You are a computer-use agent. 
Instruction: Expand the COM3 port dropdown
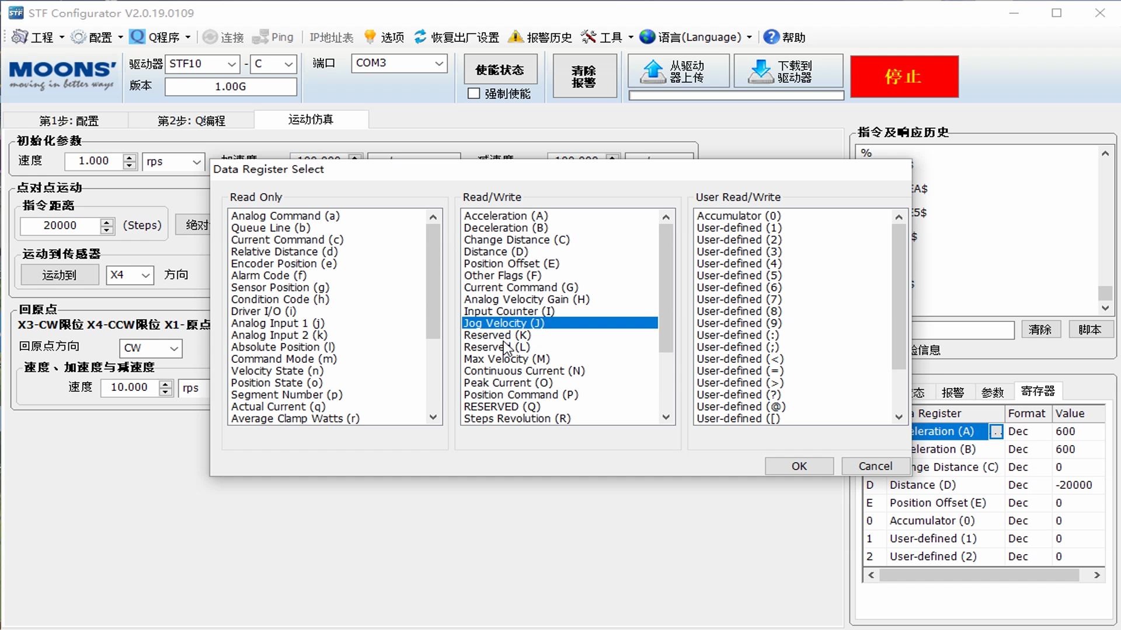(439, 63)
